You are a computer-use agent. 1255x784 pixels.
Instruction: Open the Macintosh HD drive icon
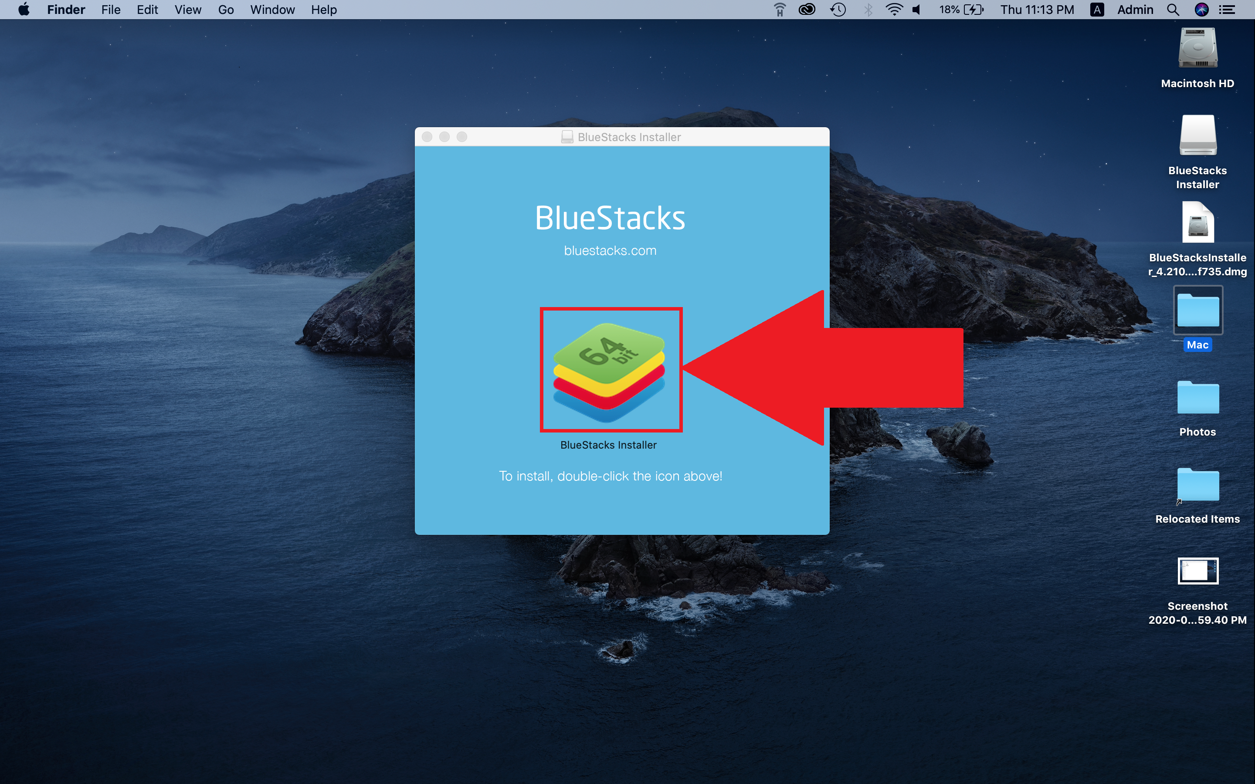[1197, 52]
